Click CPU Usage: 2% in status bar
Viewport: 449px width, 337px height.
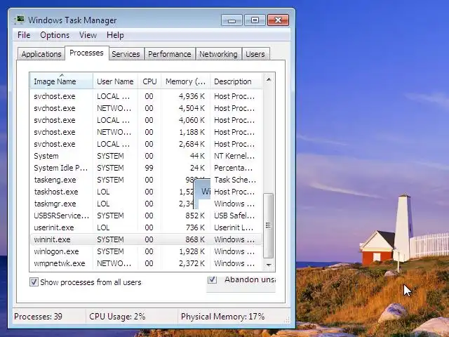(x=117, y=317)
